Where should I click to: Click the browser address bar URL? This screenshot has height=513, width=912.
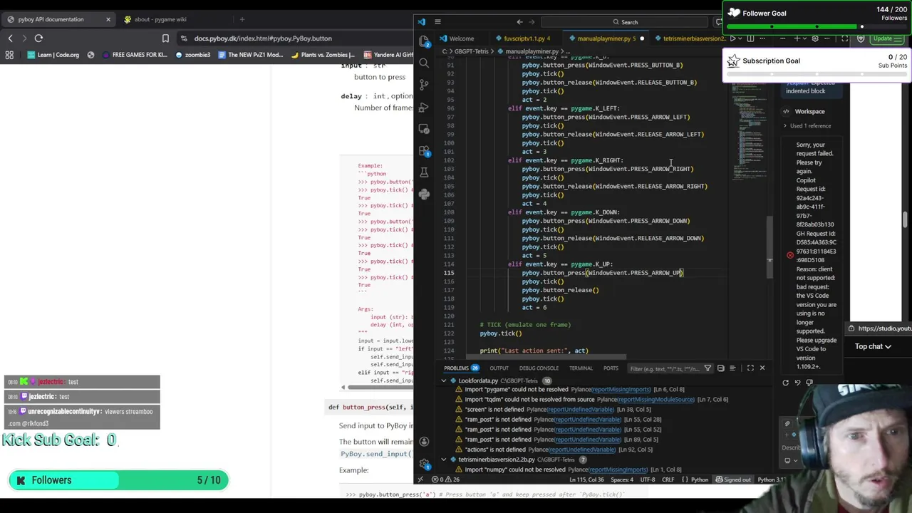263,38
